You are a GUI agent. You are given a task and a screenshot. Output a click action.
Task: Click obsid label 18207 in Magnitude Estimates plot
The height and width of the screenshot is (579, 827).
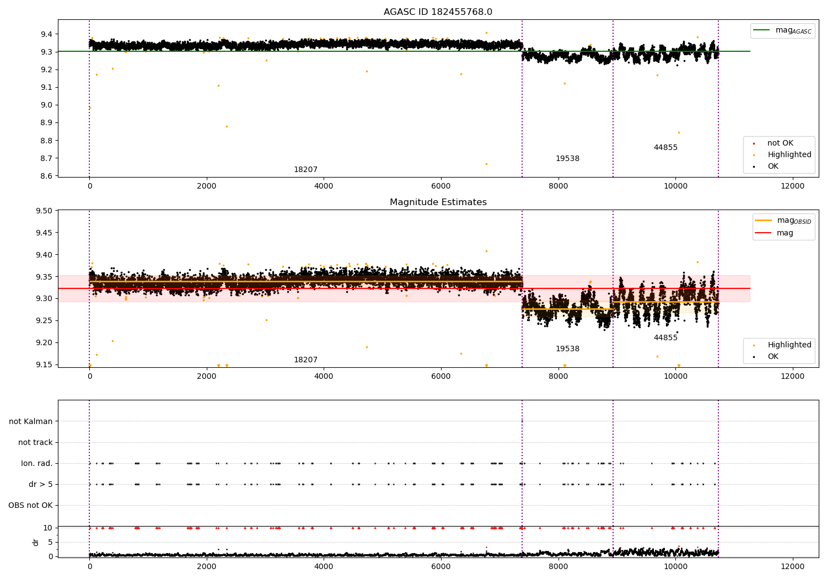point(305,360)
